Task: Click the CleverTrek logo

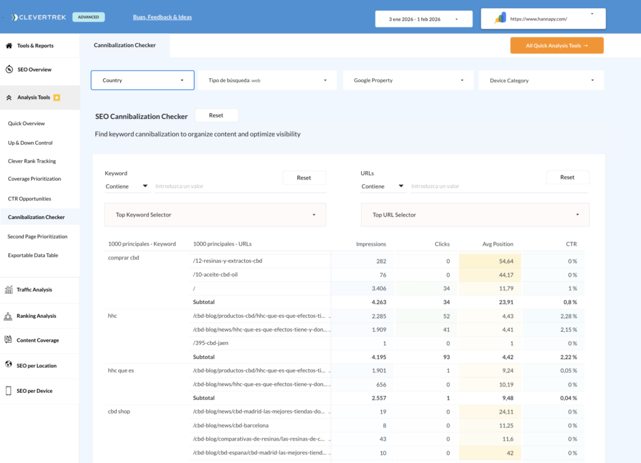Action: [39, 18]
